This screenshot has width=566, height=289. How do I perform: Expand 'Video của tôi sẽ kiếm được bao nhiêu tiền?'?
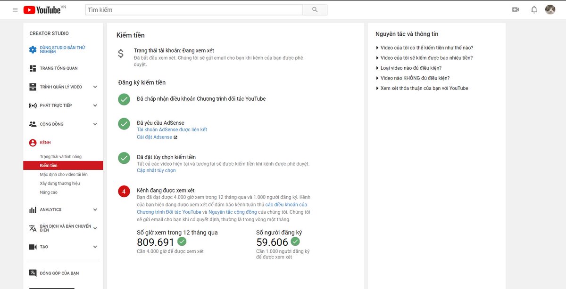click(424, 58)
